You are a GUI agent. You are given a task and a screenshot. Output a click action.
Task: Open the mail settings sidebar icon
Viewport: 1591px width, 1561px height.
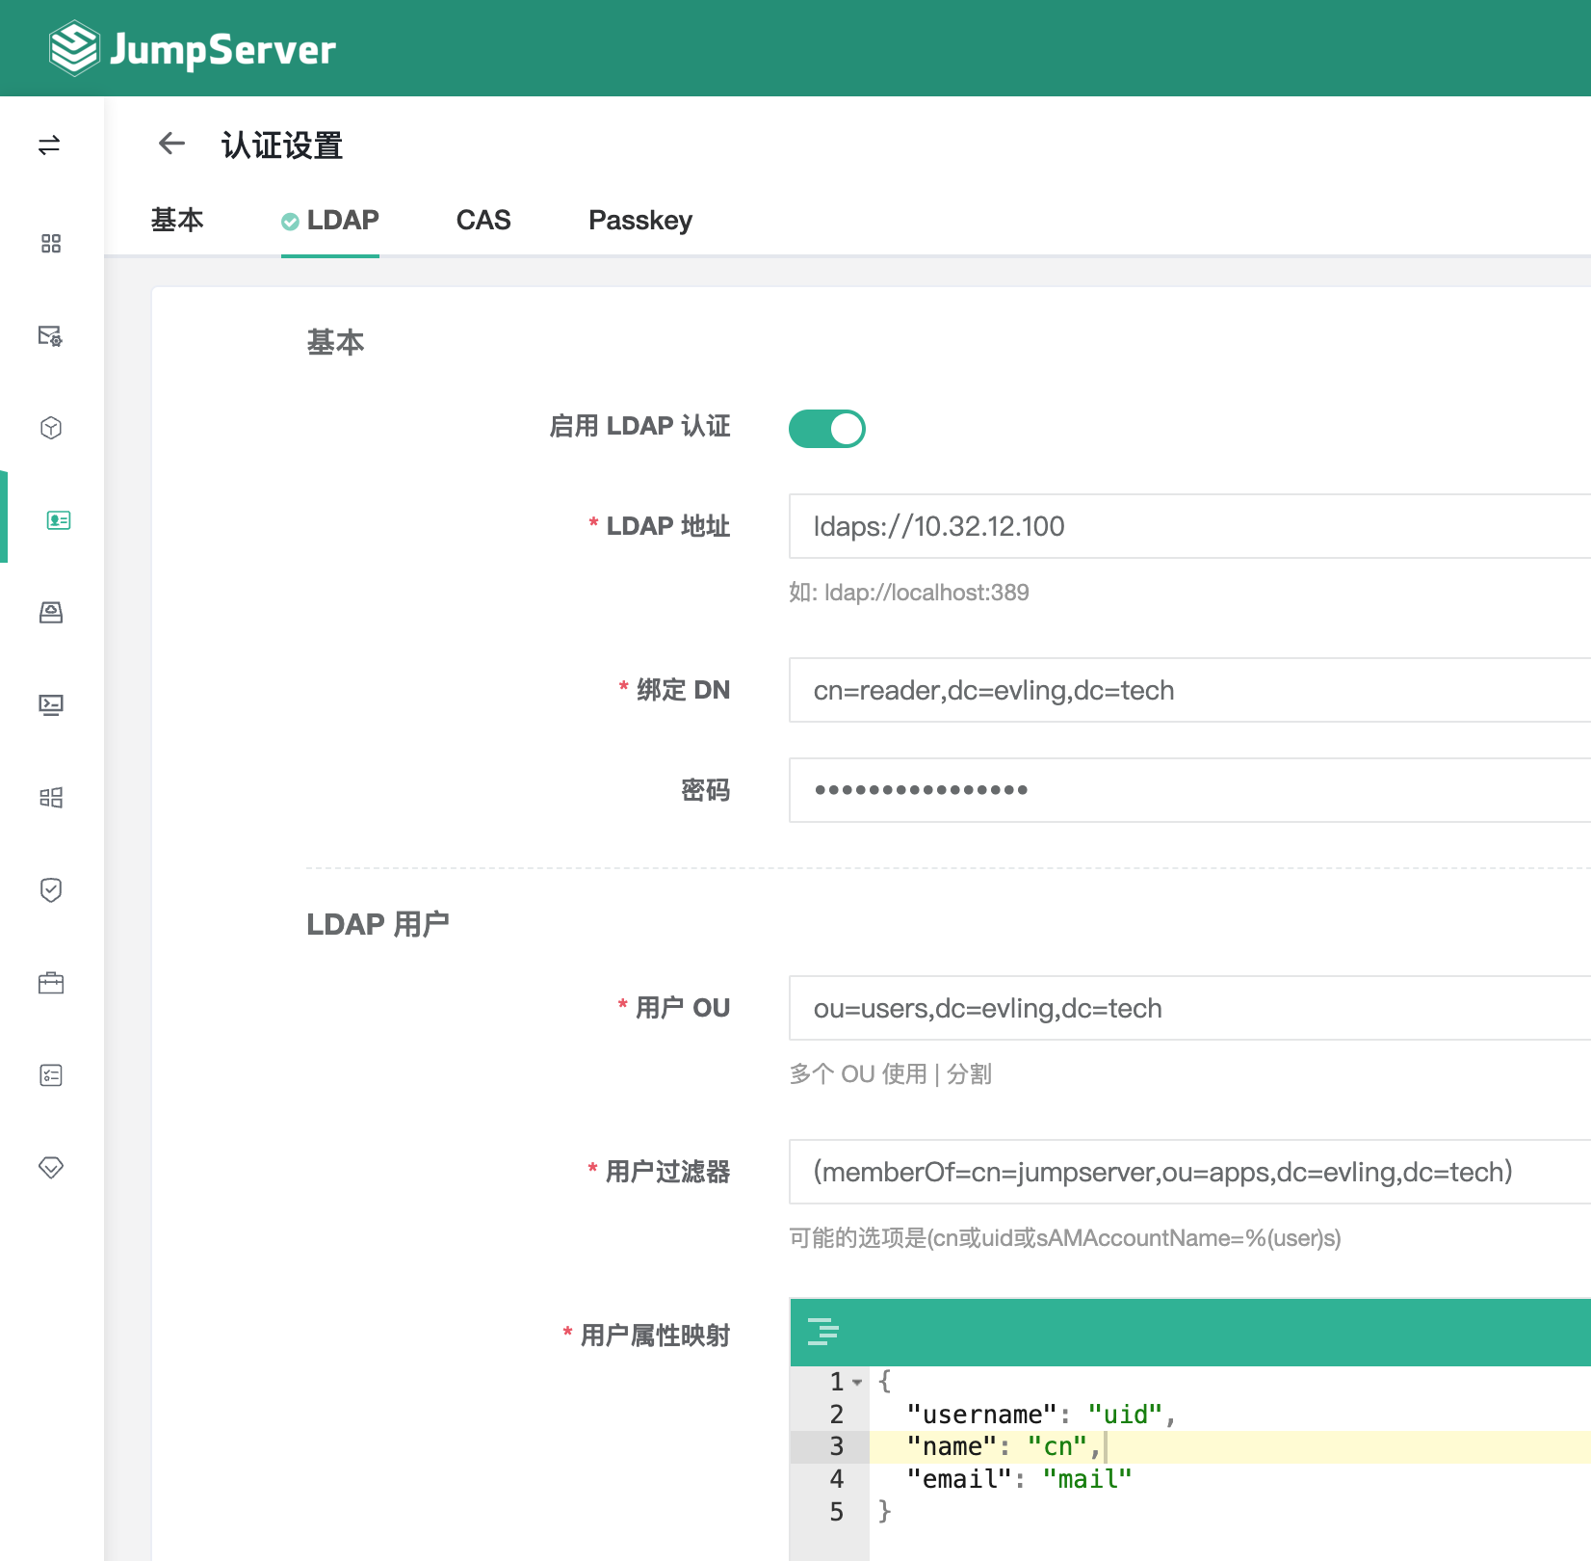click(x=51, y=335)
